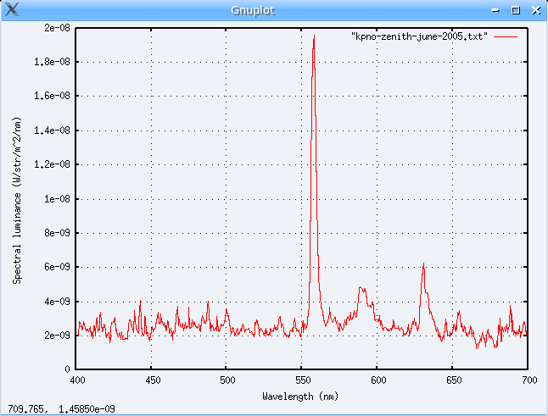This screenshot has height=416, width=548.
Task: Click the 600 tick label on x-axis
Action: 377,380
